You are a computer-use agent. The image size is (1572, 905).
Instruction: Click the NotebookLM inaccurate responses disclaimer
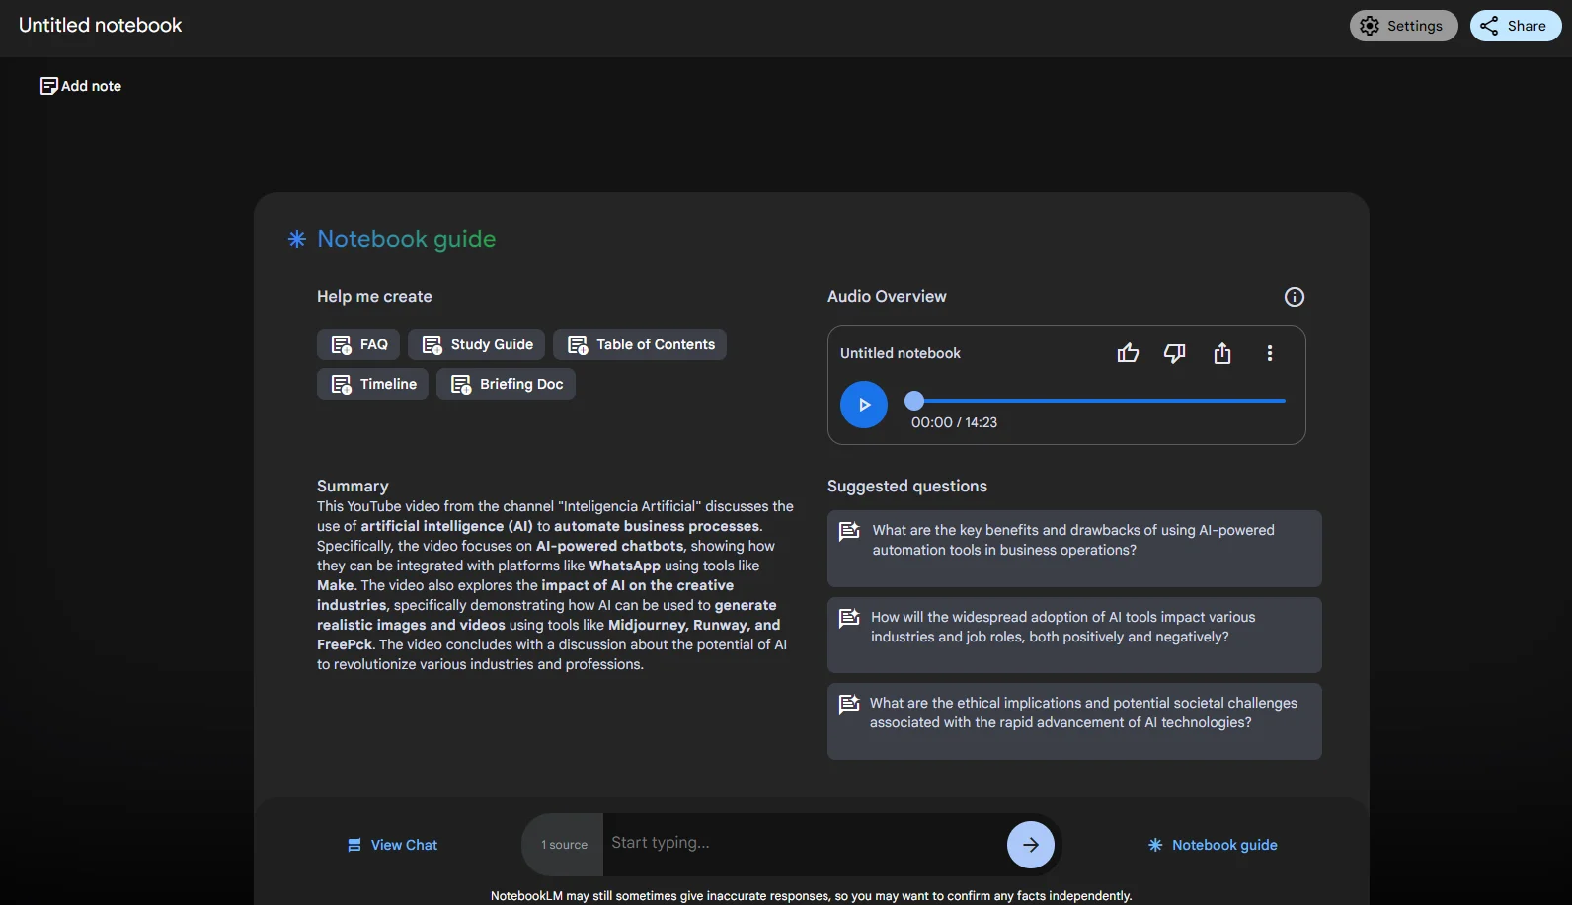click(x=811, y=896)
